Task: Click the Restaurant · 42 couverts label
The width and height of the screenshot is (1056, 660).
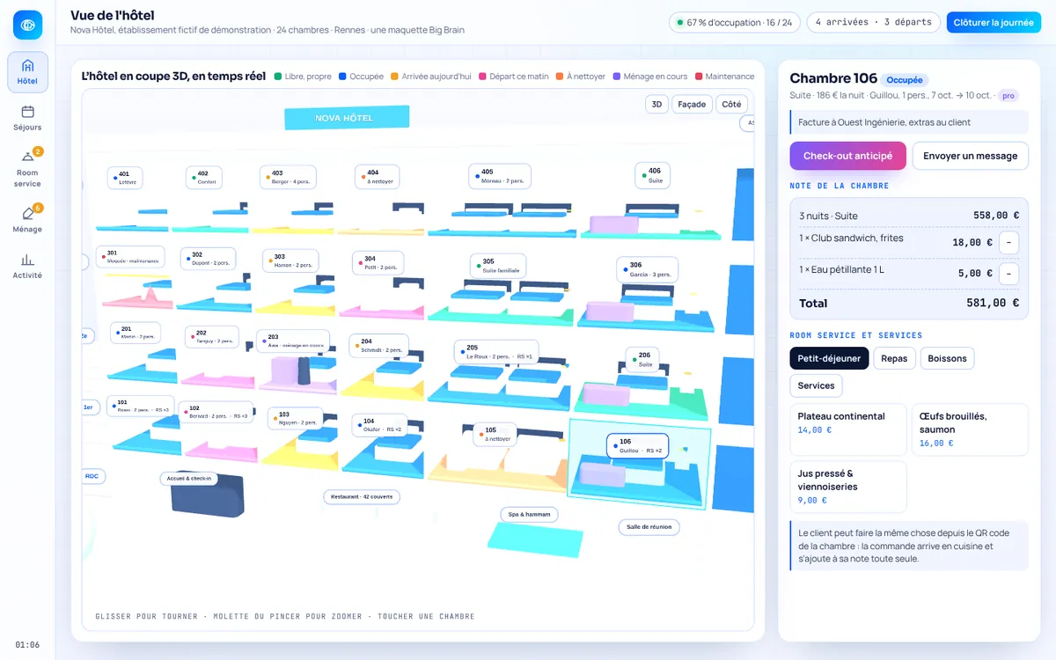Action: tap(362, 497)
